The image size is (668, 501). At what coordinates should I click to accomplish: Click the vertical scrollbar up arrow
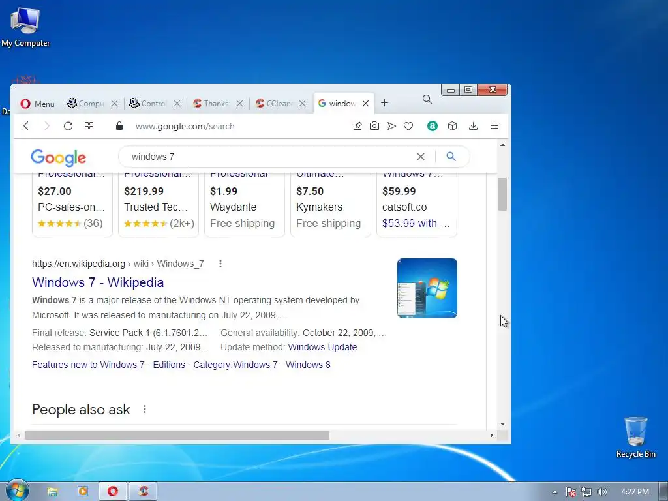pyautogui.click(x=502, y=145)
